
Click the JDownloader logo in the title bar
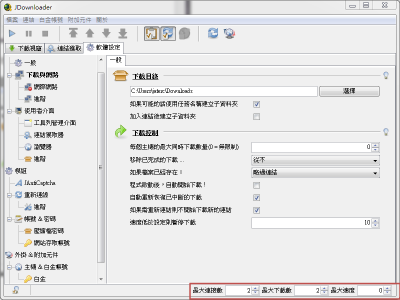(8, 7)
